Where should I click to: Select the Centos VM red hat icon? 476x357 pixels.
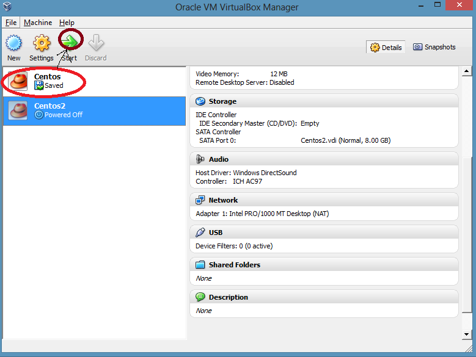[18, 81]
